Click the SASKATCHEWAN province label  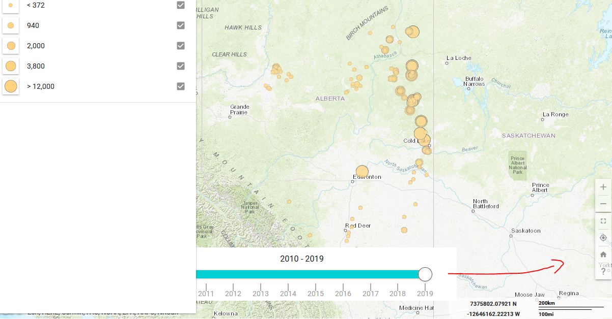point(528,136)
